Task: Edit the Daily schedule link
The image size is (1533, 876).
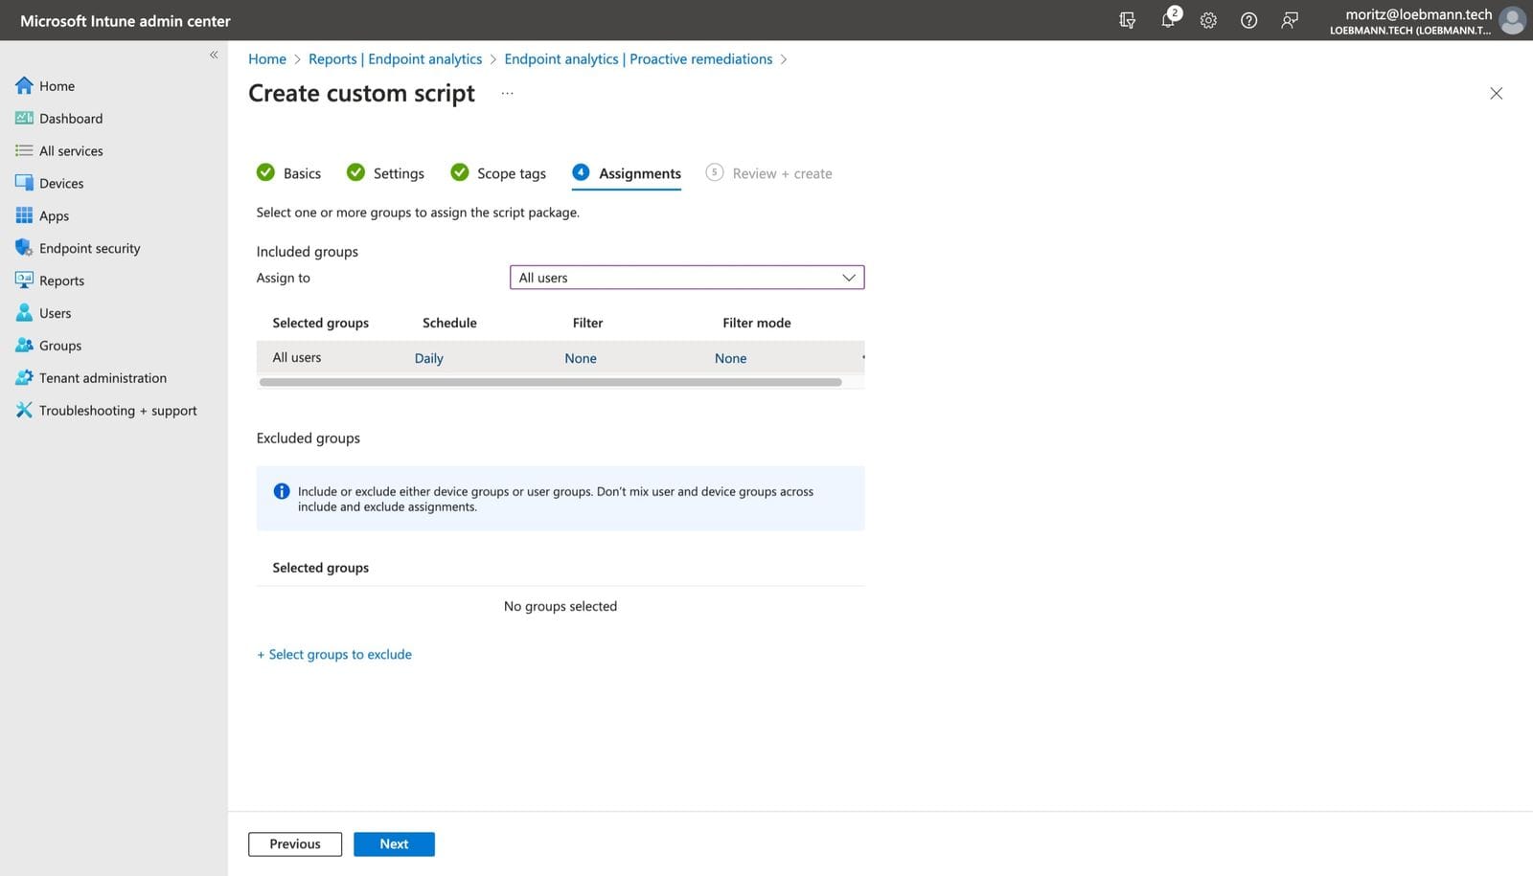Action: tap(428, 358)
